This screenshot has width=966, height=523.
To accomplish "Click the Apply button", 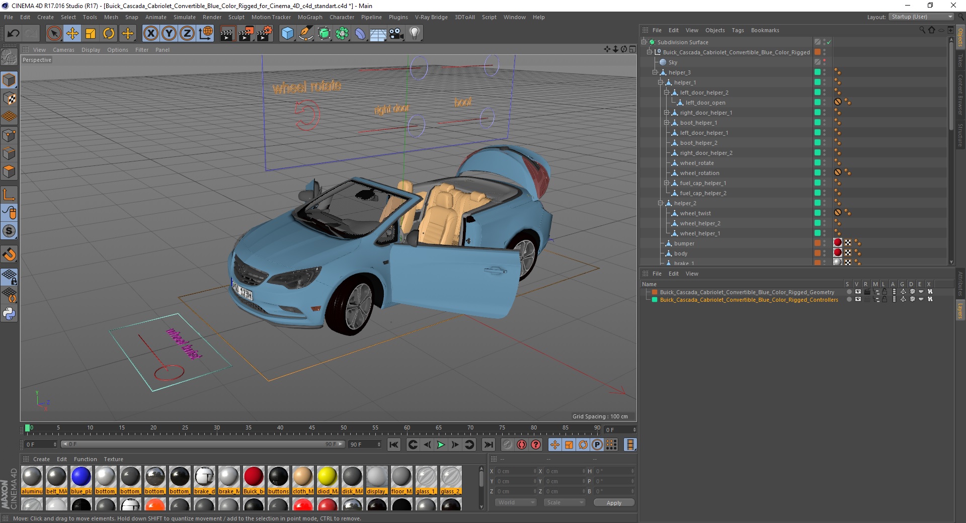I will click(614, 503).
